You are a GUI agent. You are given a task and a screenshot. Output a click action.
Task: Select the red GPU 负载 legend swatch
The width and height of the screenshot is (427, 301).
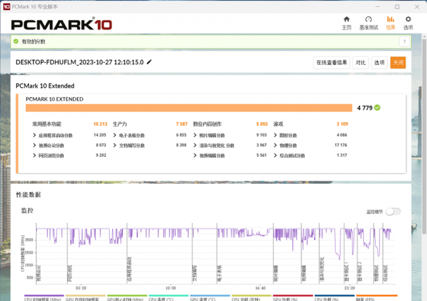pyautogui.click(x=293, y=296)
